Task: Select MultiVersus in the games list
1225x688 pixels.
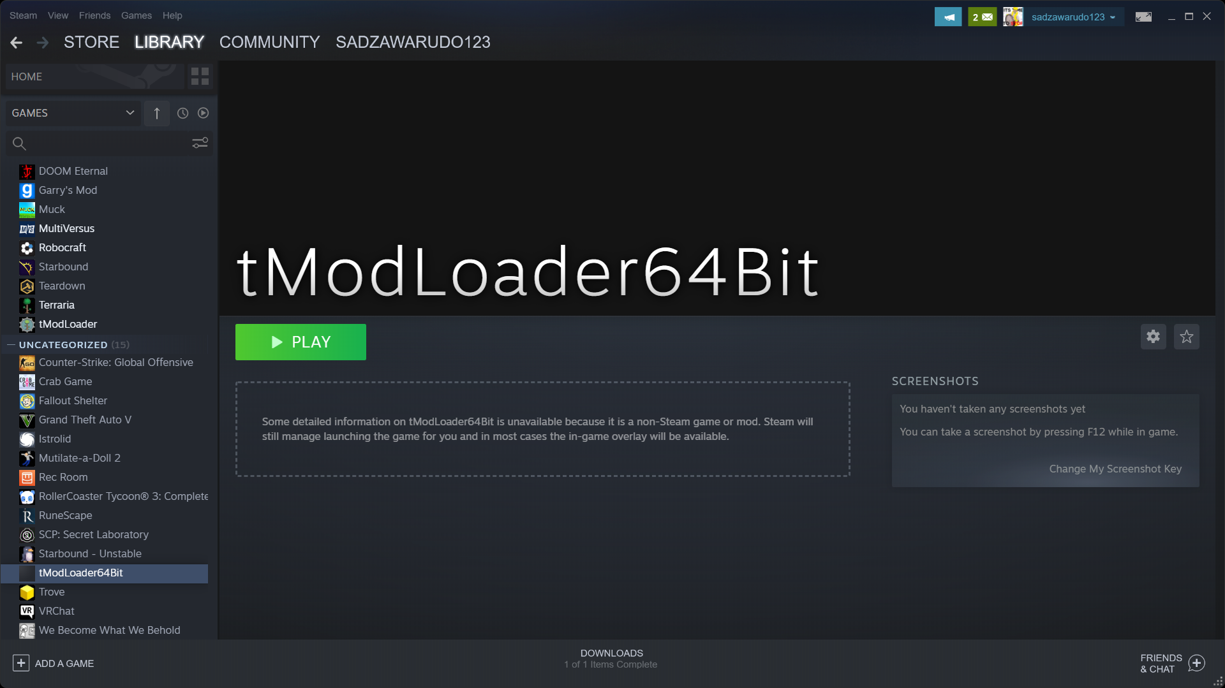Action: pyautogui.click(x=105, y=229)
